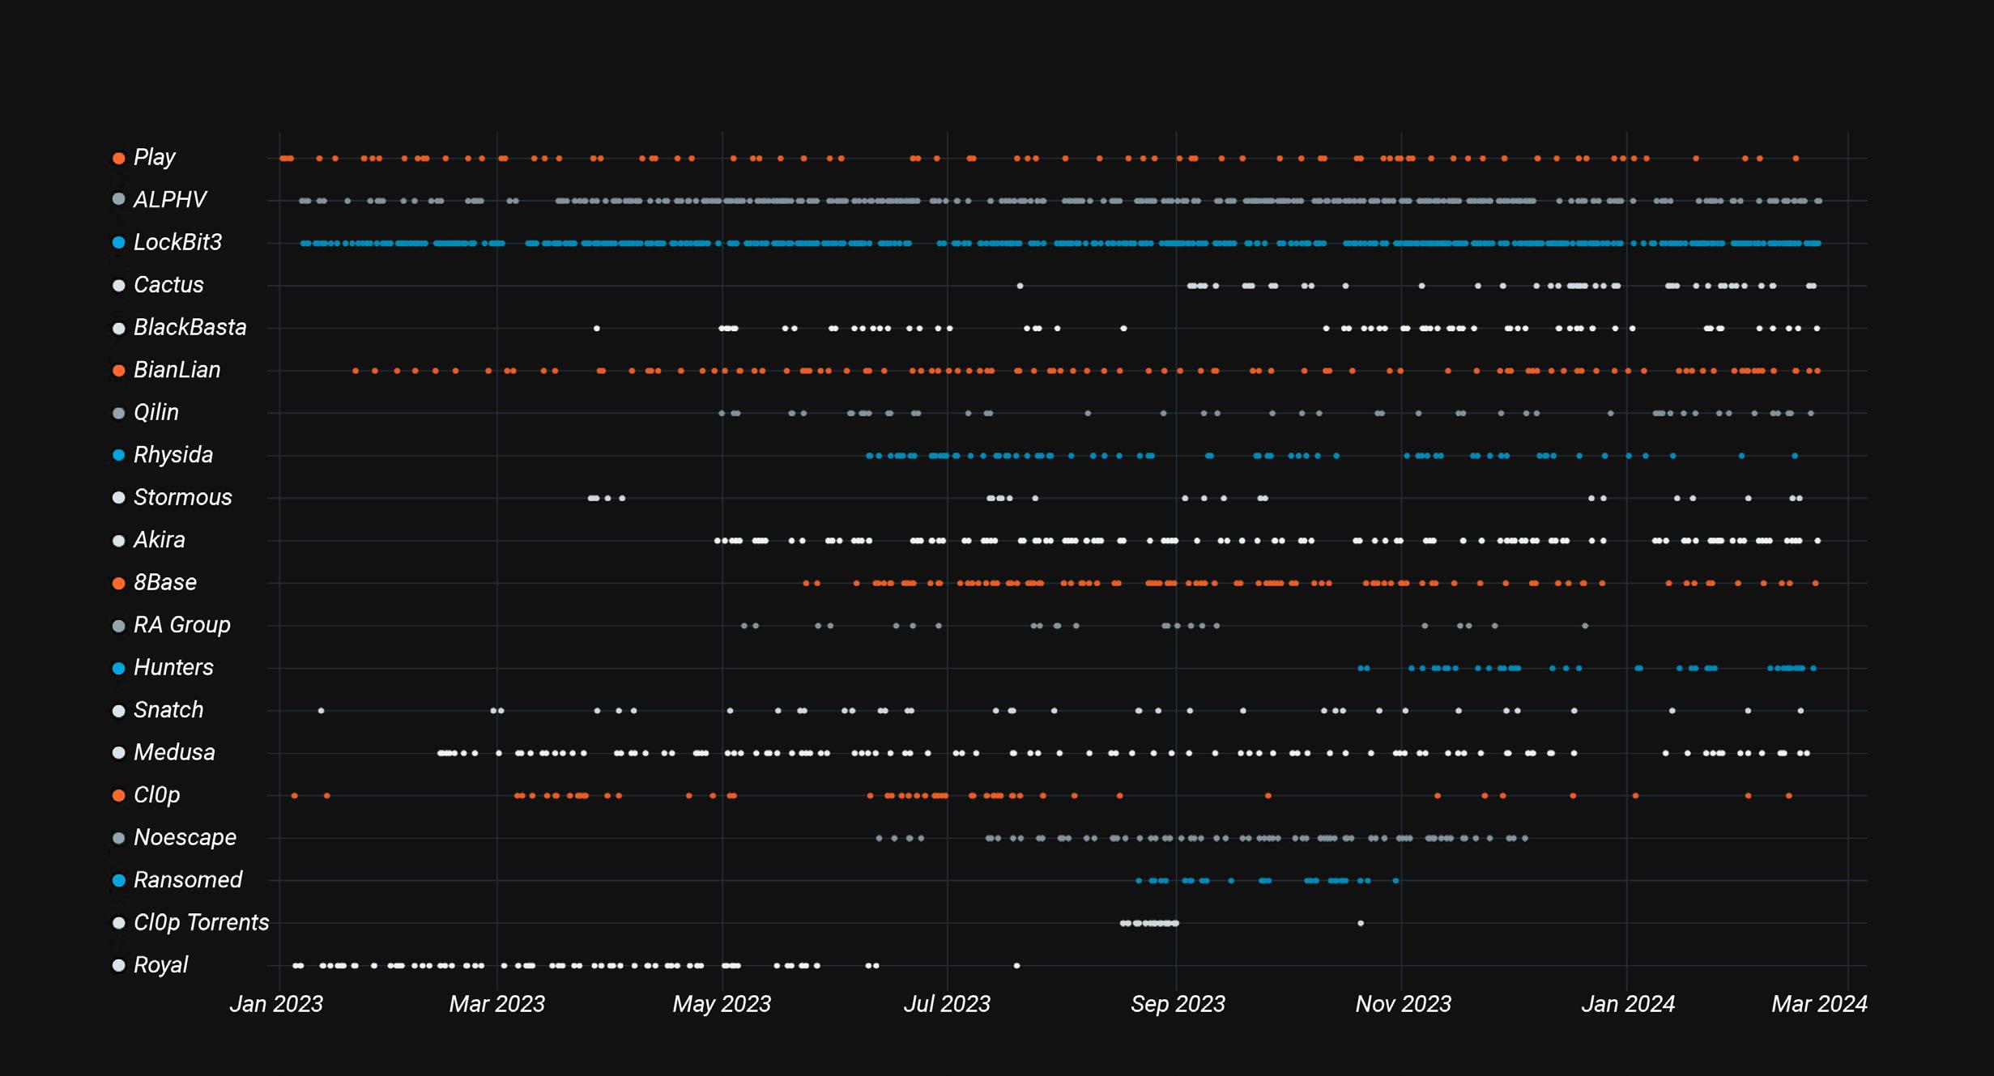Click the Royal row label
1994x1076 pixels.
point(160,965)
